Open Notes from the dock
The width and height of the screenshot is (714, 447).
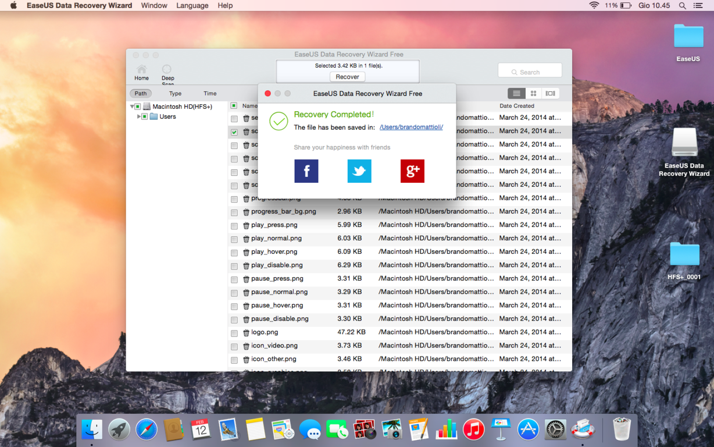tap(255, 430)
